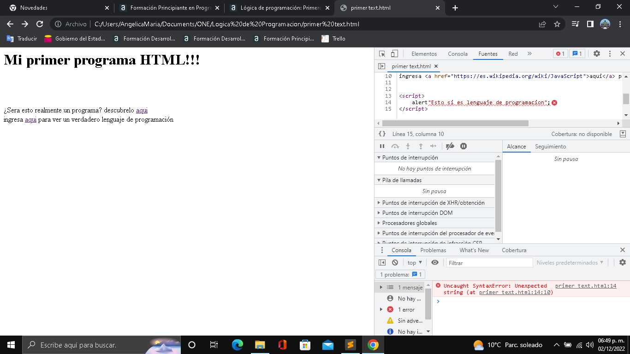
Task: Select the Alcance tab
Action: [x=516, y=147]
